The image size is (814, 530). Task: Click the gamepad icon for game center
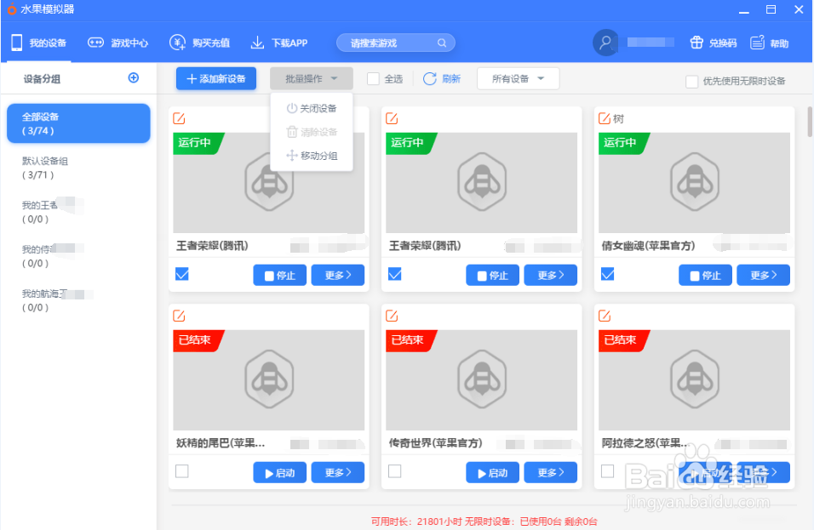tap(95, 43)
